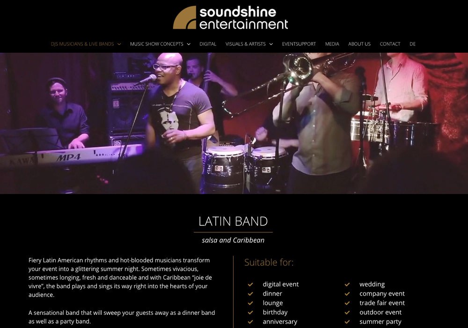Viewport: 468px width, 328px height.
Task: Open the Digital menu item
Action: (208, 44)
